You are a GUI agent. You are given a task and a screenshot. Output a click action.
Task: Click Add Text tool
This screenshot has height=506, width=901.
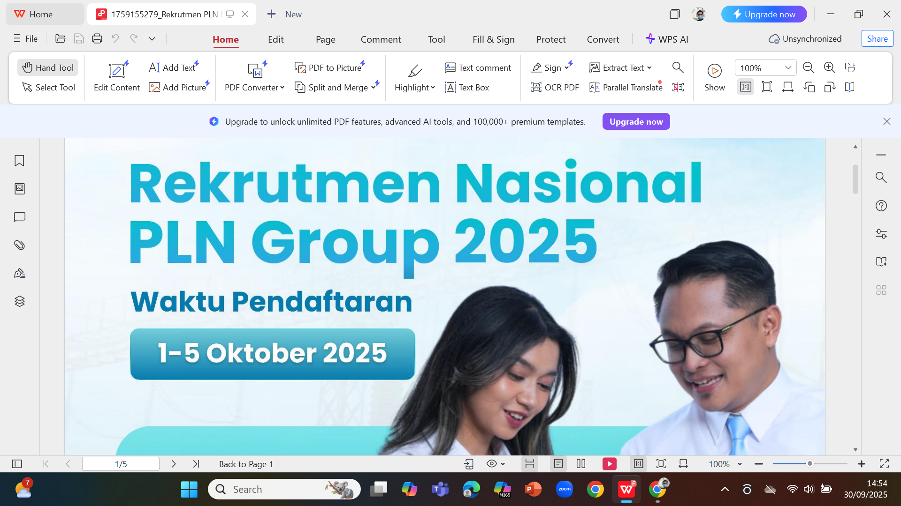[172, 67]
